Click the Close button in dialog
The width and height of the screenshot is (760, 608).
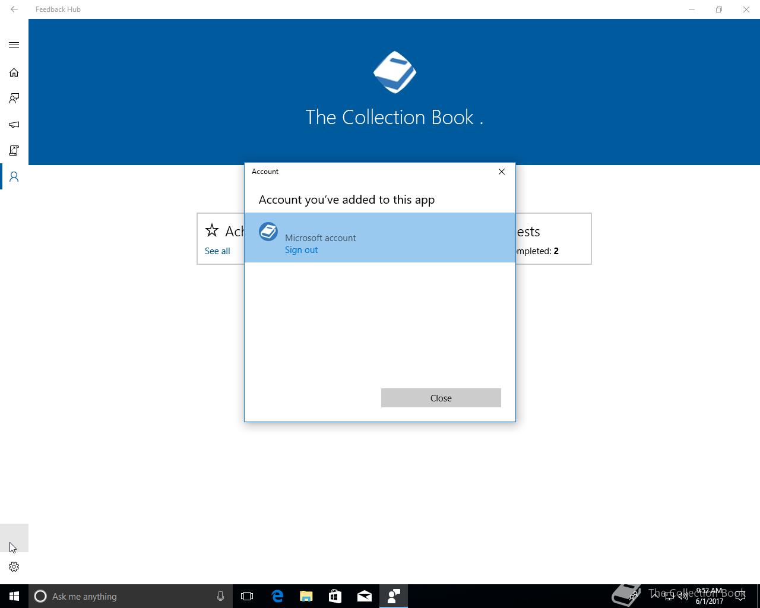pos(441,398)
